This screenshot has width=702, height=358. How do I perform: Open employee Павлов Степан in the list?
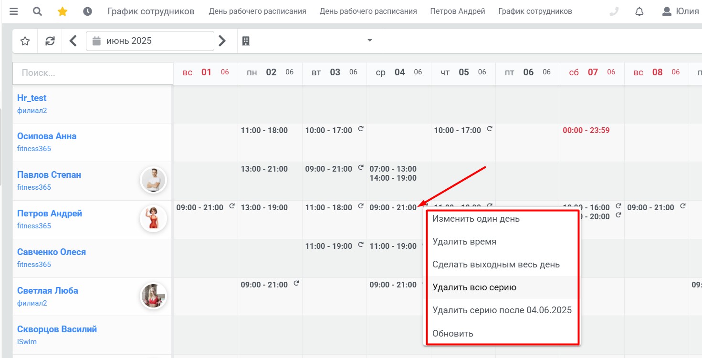[49, 174]
